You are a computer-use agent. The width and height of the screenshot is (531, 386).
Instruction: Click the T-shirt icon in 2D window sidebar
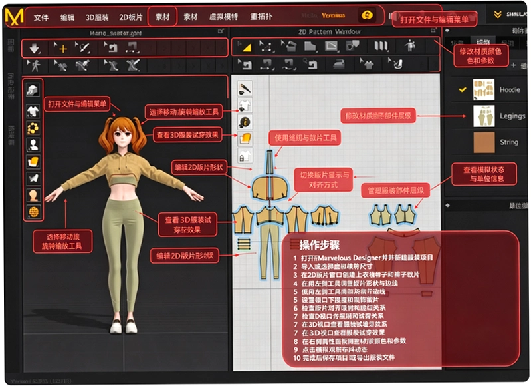coord(245,106)
